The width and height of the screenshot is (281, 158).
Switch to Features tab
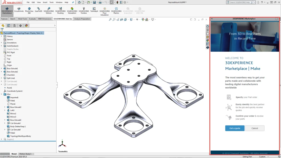click(4, 19)
